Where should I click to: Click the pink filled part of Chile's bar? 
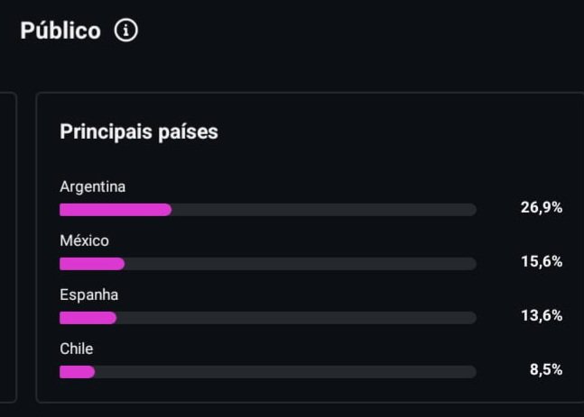click(77, 372)
